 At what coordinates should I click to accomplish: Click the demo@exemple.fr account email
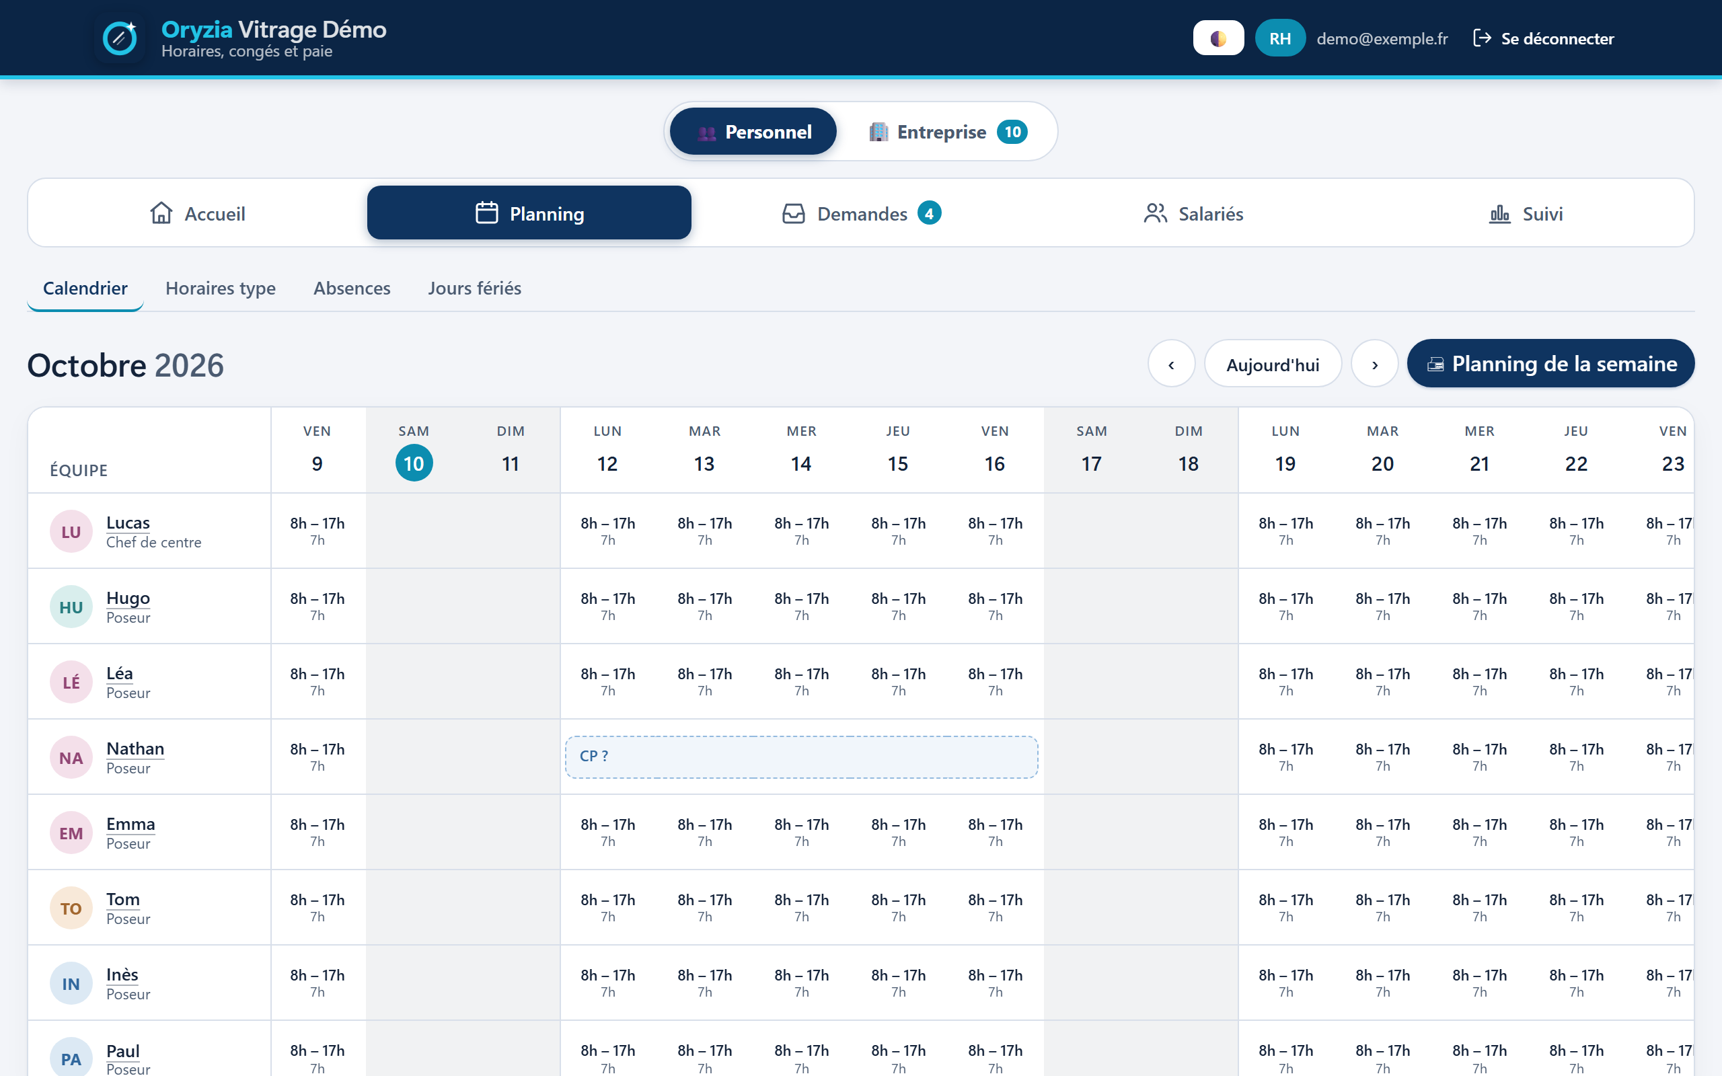[x=1382, y=38]
